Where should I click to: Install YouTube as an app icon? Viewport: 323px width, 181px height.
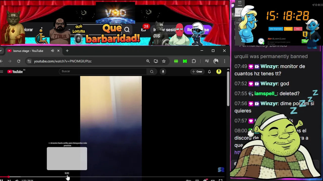pyautogui.click(x=156, y=61)
